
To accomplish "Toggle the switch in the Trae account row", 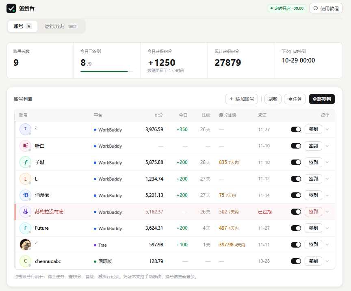I will (x=296, y=245).
